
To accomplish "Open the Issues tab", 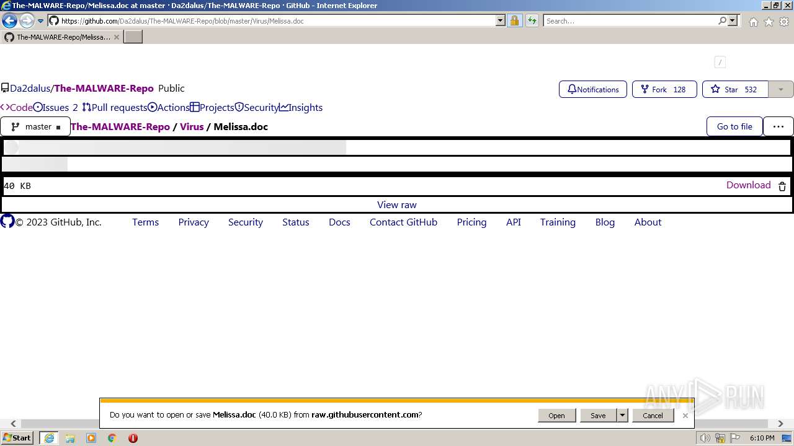I will 56,108.
